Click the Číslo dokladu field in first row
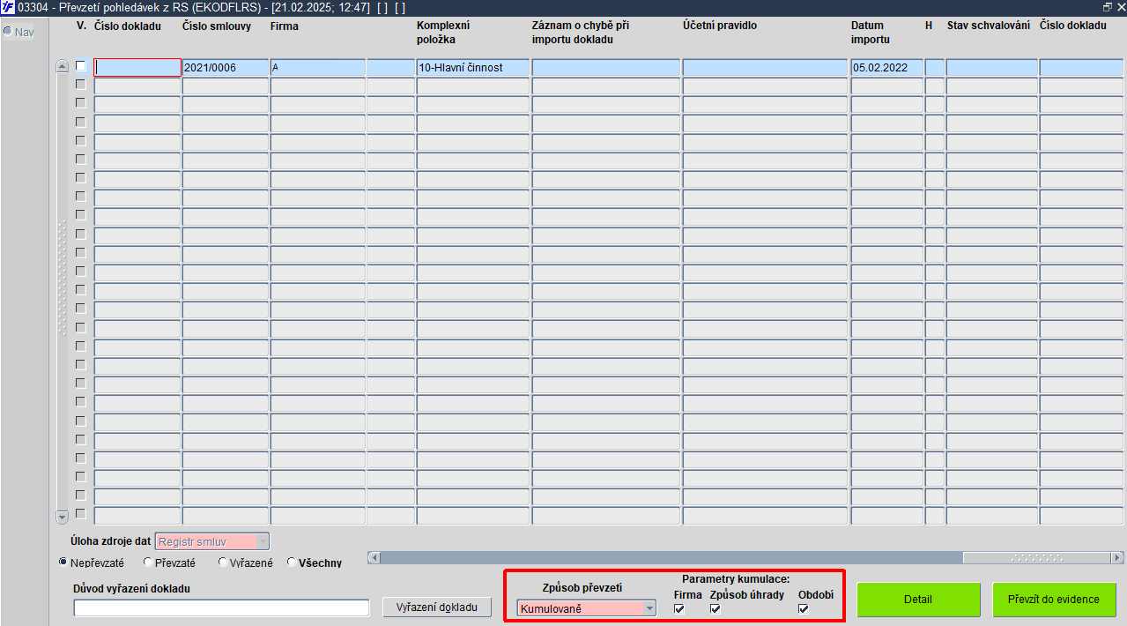The width and height of the screenshot is (1127, 626). 137,68
